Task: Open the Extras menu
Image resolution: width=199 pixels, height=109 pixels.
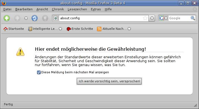Action: tap(96, 9)
